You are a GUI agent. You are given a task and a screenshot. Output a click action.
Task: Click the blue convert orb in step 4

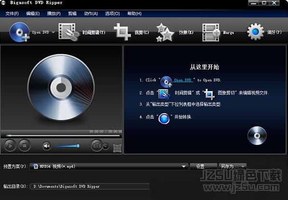coord(164,119)
